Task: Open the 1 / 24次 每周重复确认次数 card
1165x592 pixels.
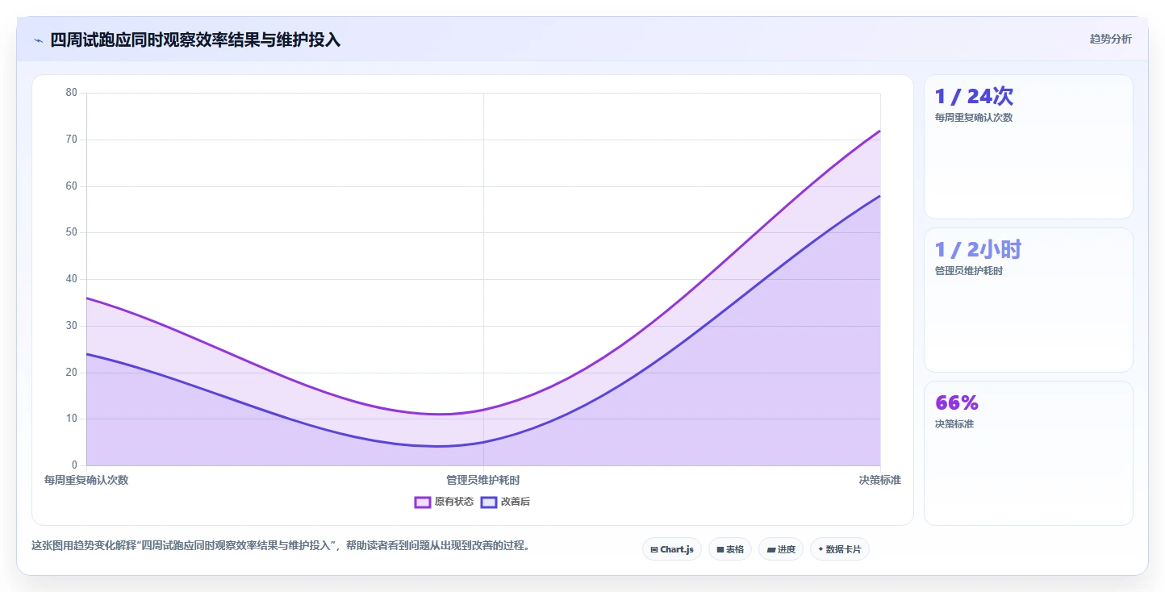Action: click(x=1028, y=147)
